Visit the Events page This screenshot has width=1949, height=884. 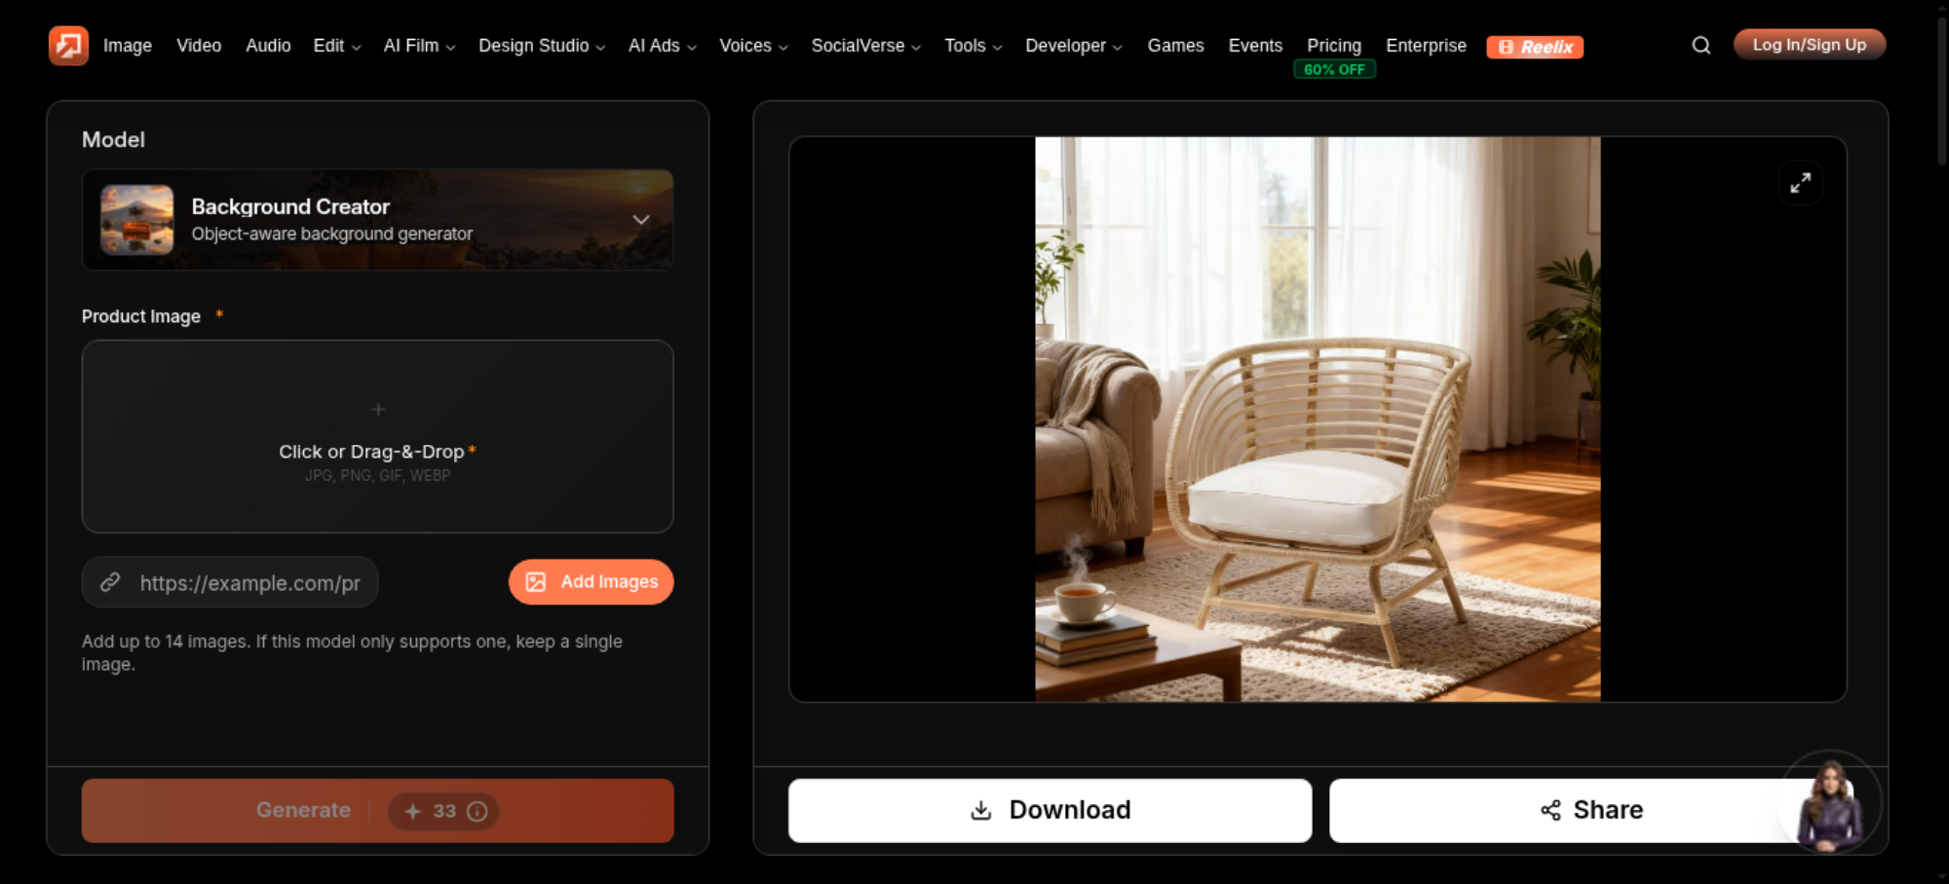coord(1255,46)
